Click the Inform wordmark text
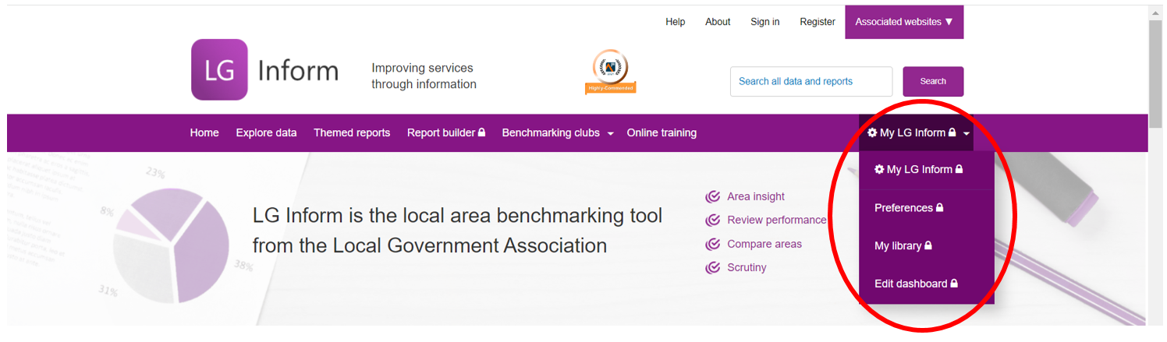Image resolution: width=1167 pixels, height=342 pixels. click(298, 71)
